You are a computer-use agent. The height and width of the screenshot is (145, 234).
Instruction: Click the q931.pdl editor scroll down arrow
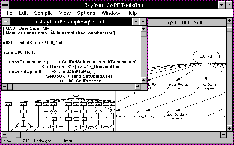(x=144, y=80)
